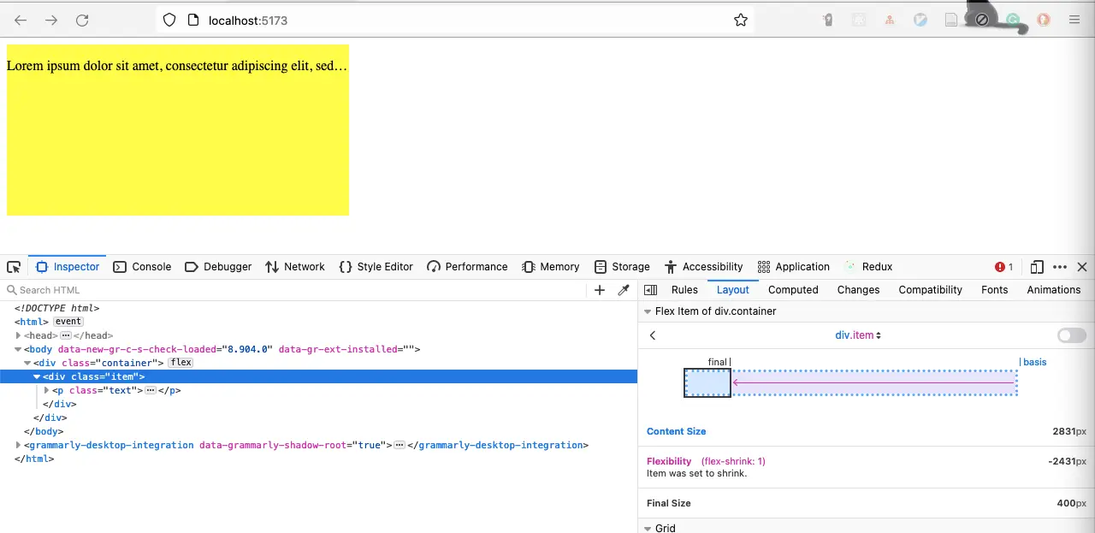Expand the p class="text" node
Viewport: 1095px width, 533px height.
[x=47, y=390]
